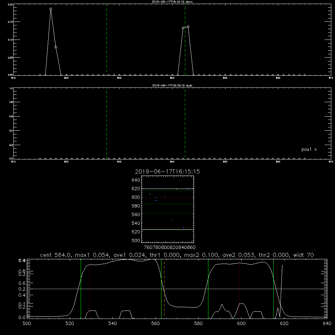The image size is (335, 335).
Task: Click the green vertical line at 525 in bottom plot
Action: coord(81,288)
